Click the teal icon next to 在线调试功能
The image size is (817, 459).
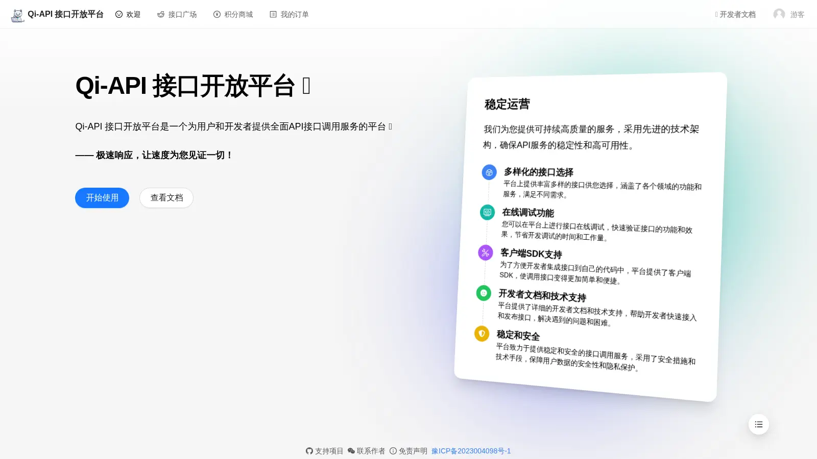(487, 212)
